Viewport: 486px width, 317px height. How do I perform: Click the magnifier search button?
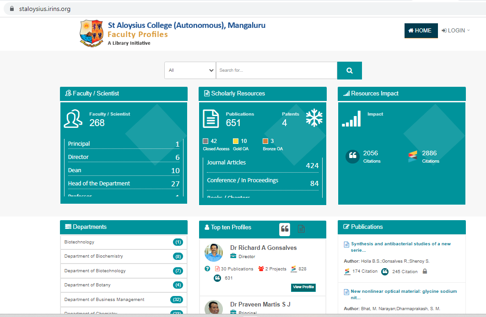[x=349, y=70]
